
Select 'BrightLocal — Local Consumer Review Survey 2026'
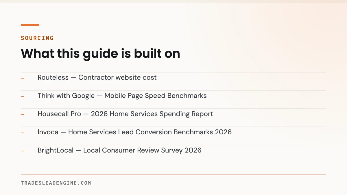119,150
